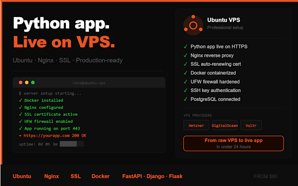
Task: Click the VPS PROVIDERS heading
Action: coord(198,115)
